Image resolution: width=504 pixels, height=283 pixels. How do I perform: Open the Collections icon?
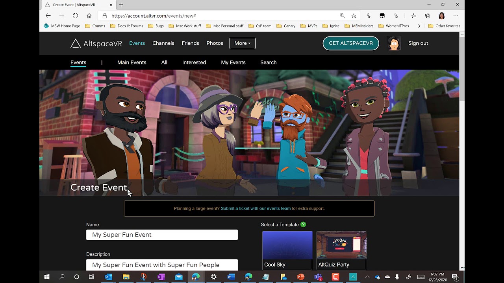428,16
